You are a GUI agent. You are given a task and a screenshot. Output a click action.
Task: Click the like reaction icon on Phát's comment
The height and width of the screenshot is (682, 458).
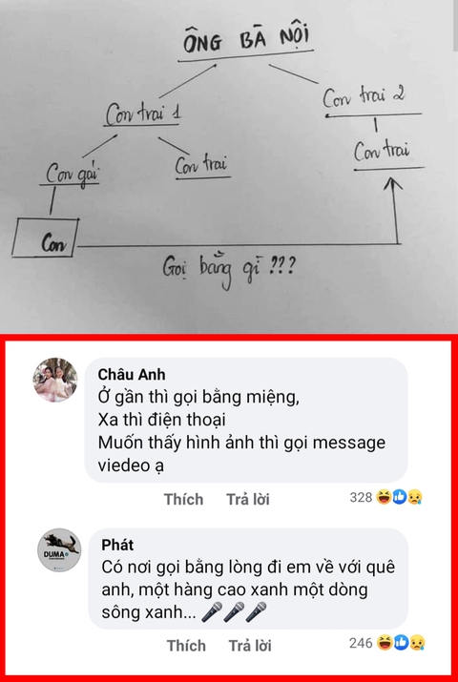pos(401,643)
